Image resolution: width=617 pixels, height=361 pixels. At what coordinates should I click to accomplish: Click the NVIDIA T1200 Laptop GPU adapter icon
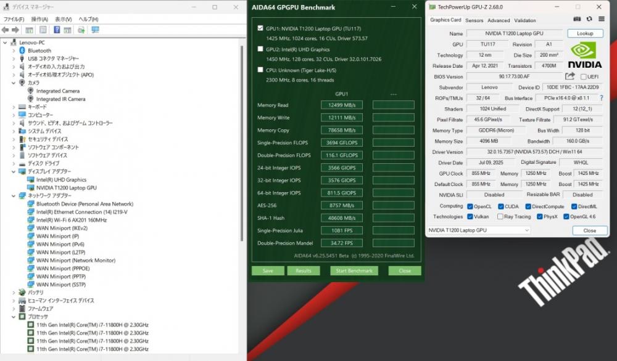(x=31, y=188)
